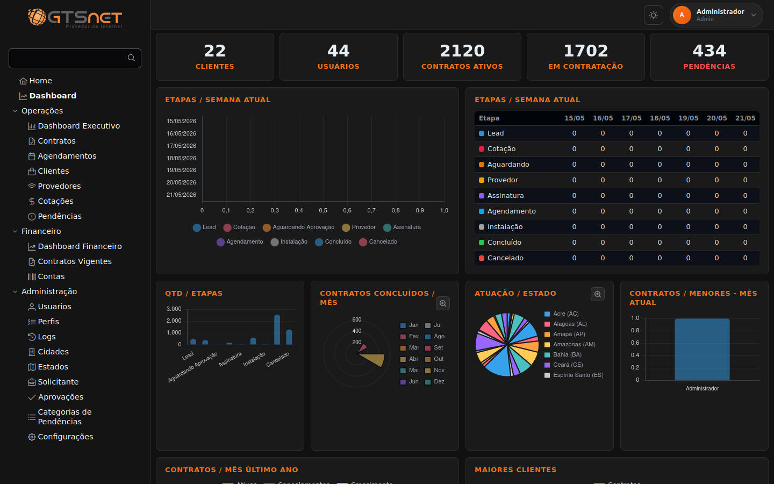This screenshot has height=484, width=774.
Task: Click the Cotações dollar icon
Action: coord(32,202)
